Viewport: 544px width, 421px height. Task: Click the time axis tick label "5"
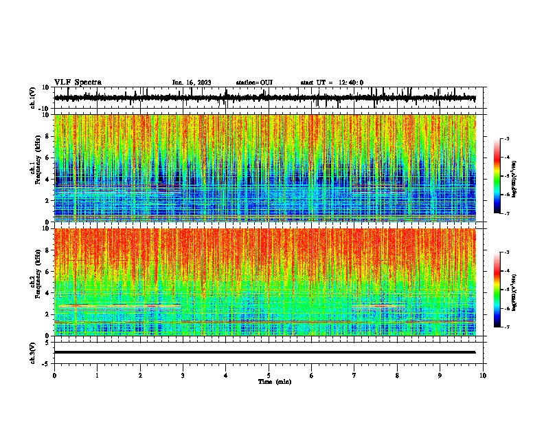click(x=269, y=376)
